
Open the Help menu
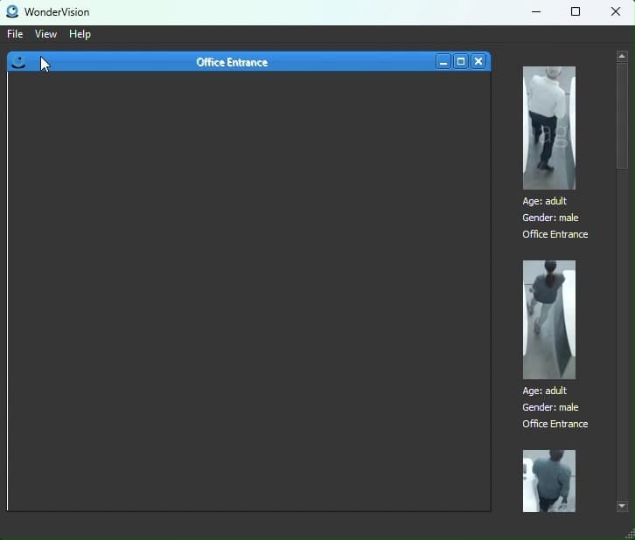click(x=80, y=34)
